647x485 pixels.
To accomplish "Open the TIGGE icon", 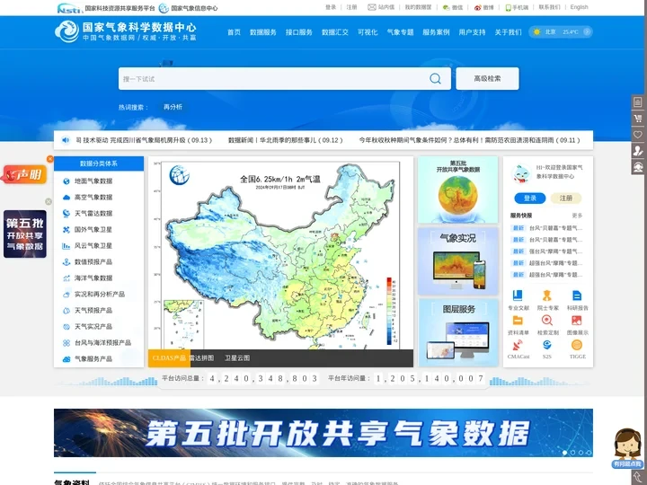I will point(577,344).
